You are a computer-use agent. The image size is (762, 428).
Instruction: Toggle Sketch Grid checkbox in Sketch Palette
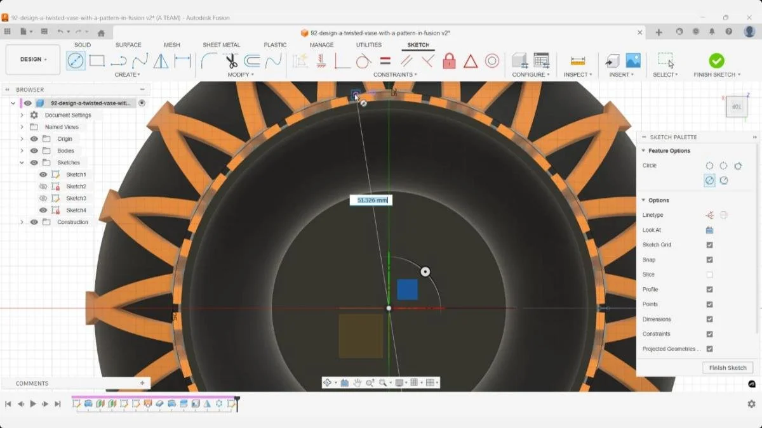[709, 245]
